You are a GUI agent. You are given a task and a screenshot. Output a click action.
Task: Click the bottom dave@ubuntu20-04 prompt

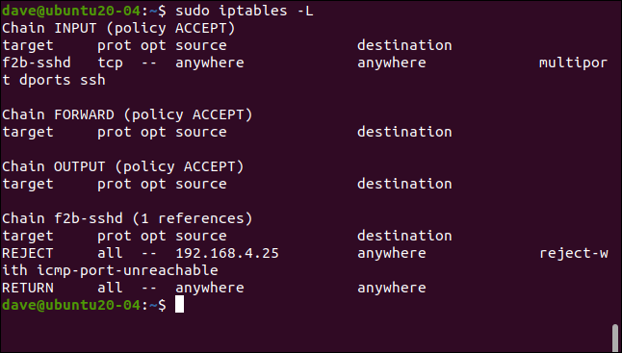coord(71,305)
